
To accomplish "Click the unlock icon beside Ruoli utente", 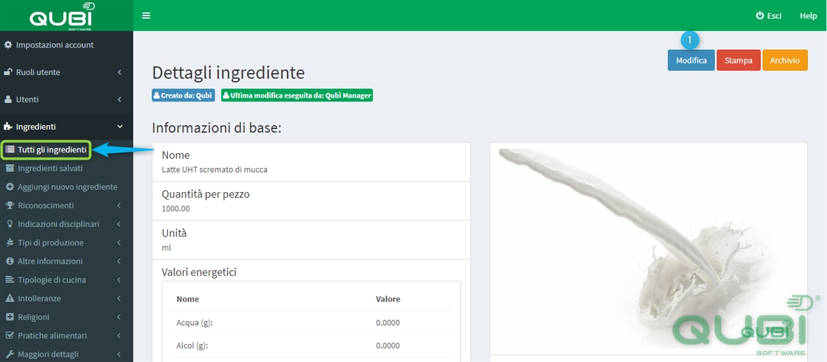I will [x=8, y=72].
